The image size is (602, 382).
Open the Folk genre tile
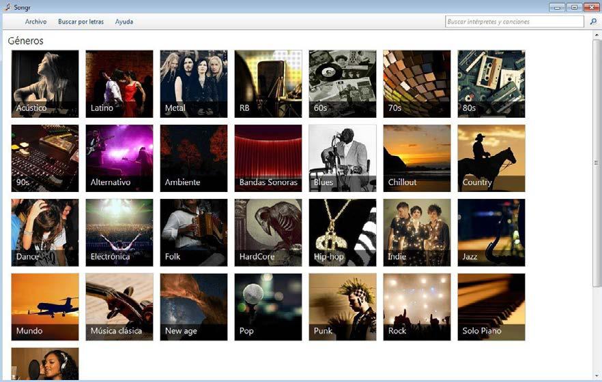(194, 233)
